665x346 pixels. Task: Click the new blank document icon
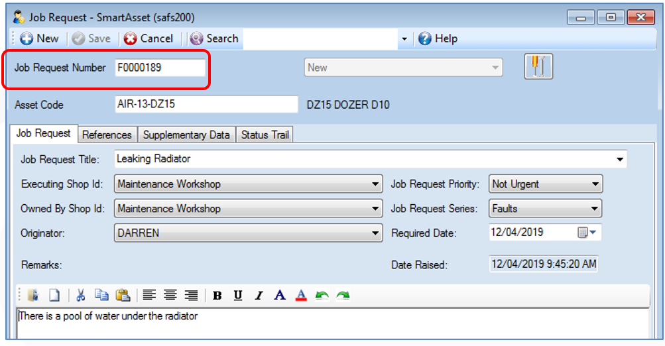[54, 295]
